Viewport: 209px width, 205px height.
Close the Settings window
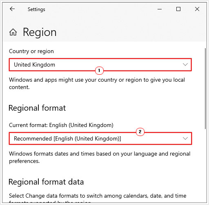[x=197, y=9]
